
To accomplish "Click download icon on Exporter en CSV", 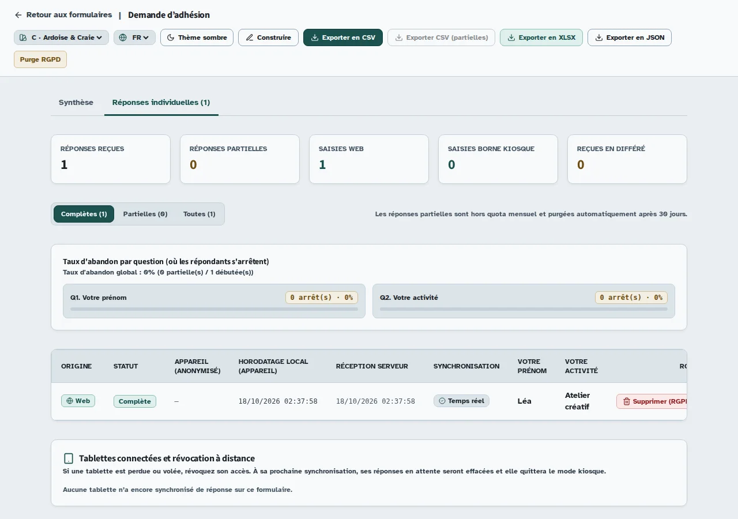I will tap(315, 37).
